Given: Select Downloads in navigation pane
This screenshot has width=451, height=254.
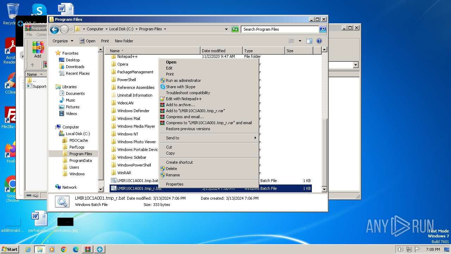Looking at the screenshot, I should click(72, 67).
